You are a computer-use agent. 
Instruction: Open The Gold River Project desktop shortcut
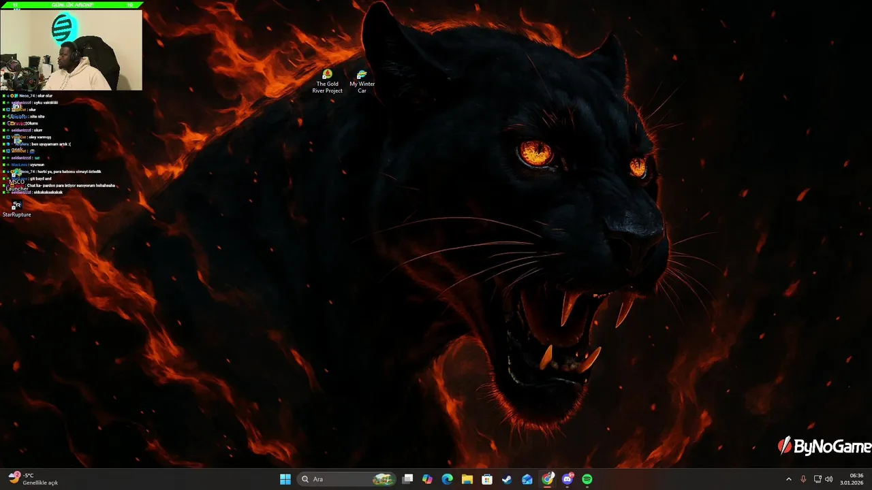tap(327, 81)
